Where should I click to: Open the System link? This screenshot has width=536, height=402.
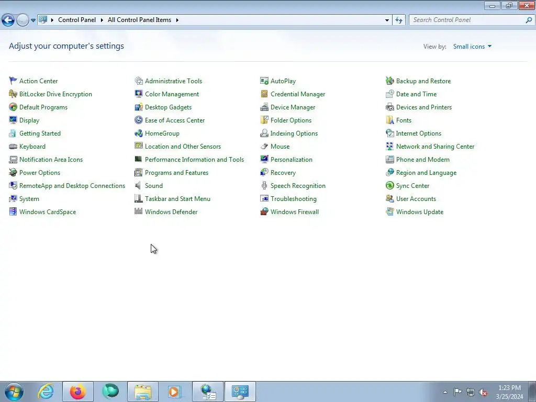pyautogui.click(x=29, y=198)
